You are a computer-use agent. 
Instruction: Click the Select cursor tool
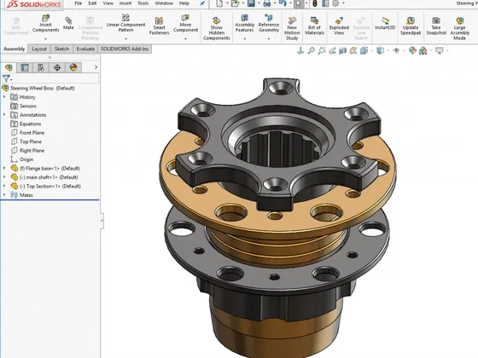(299, 3)
